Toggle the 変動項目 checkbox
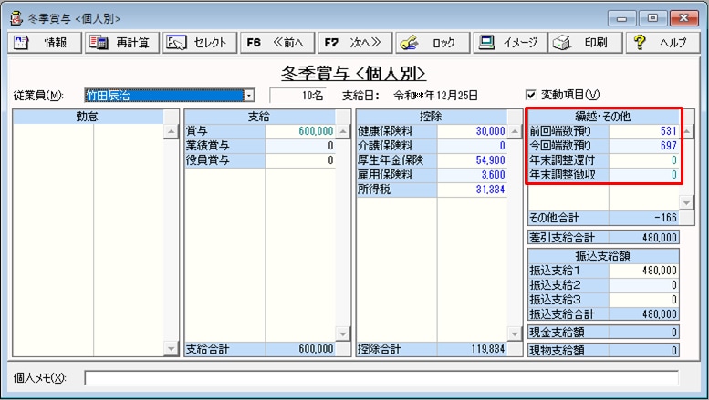Screen dimensions: 709x400 [x=531, y=95]
